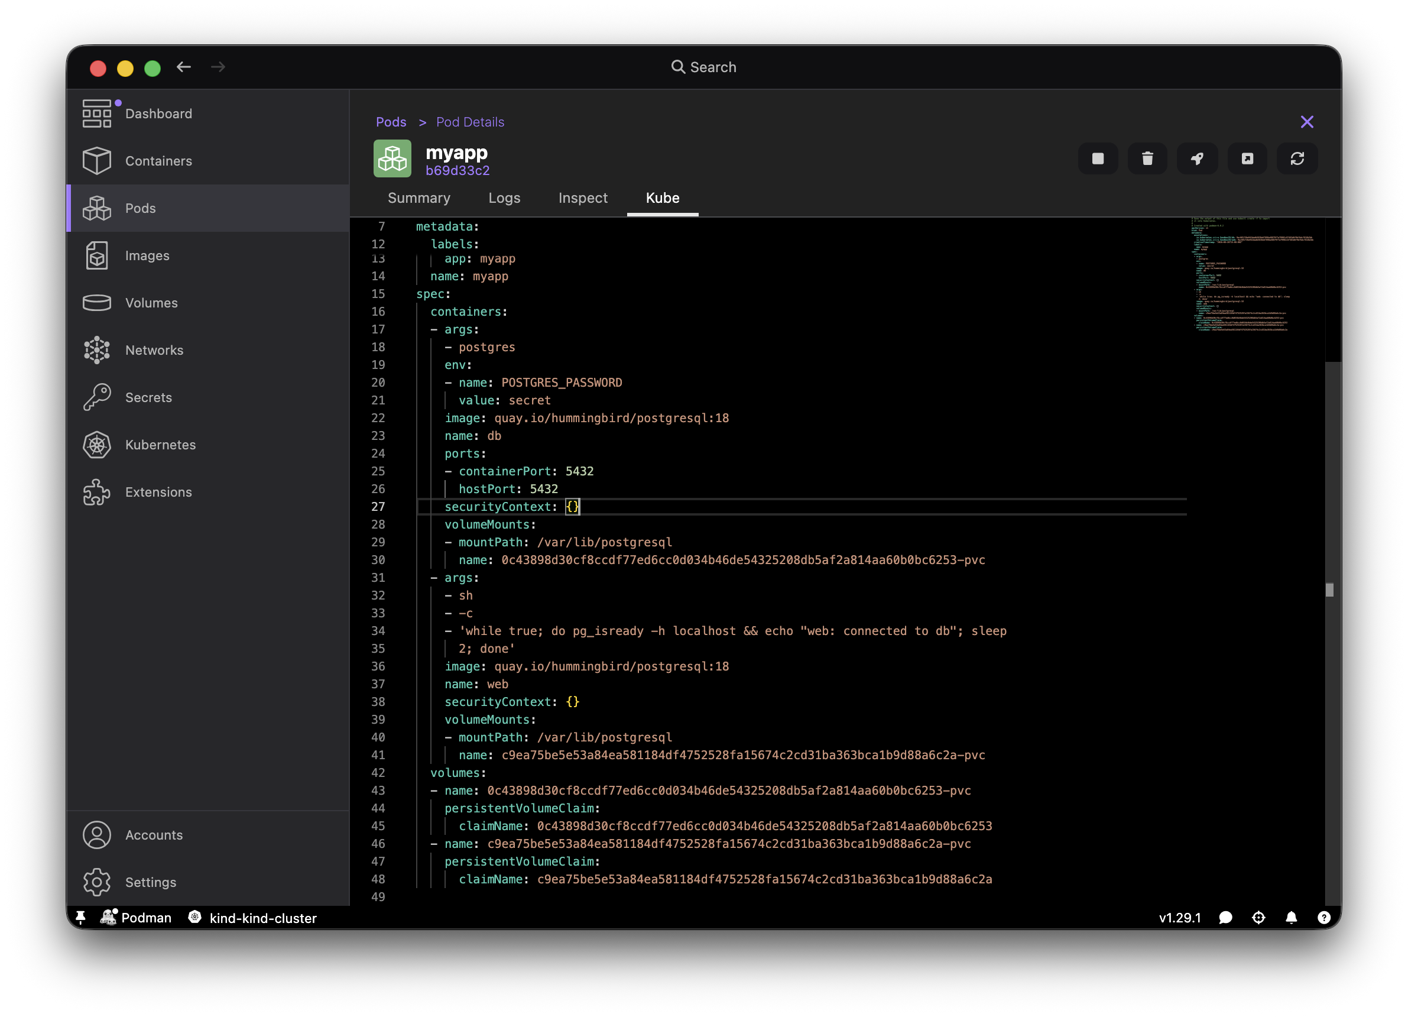Click the Podman status bar entry
This screenshot has width=1408, height=1017.
(136, 917)
